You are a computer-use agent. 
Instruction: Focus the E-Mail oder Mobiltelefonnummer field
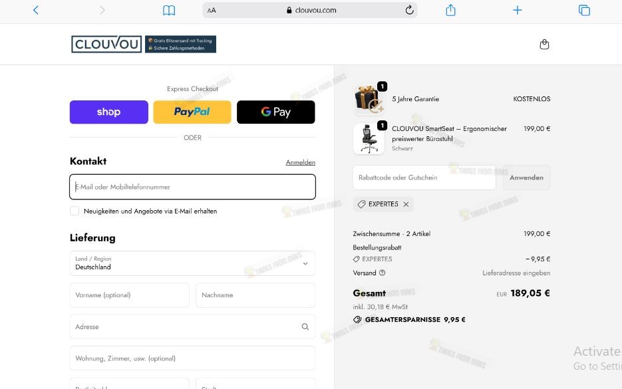pos(192,187)
